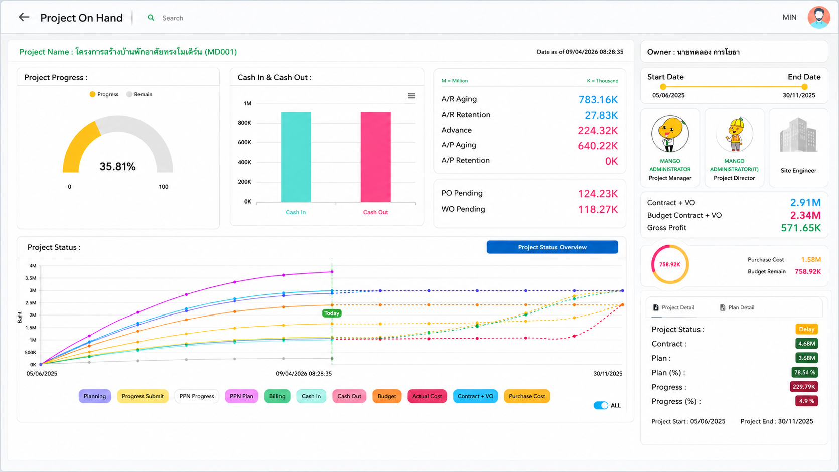Image resolution: width=839 pixels, height=472 pixels.
Task: Toggle the PPN Progress series chip
Action: point(197,396)
